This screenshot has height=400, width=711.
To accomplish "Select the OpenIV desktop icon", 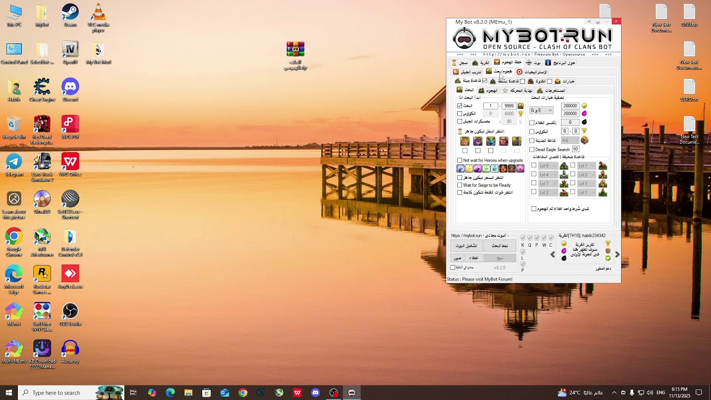I will coord(70,53).
